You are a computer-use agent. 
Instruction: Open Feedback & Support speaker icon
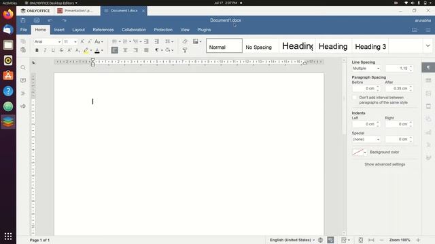(23, 106)
